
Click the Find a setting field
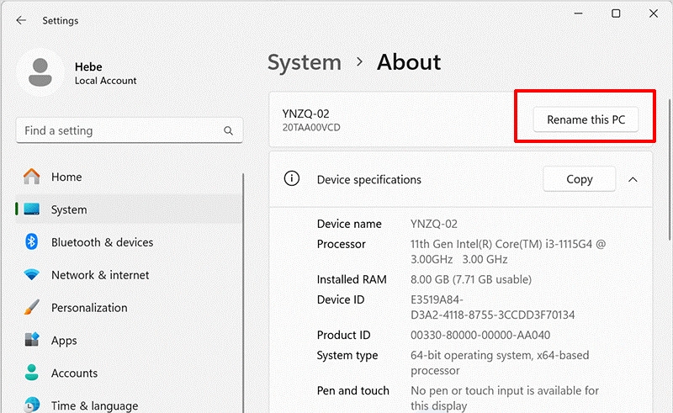click(130, 130)
